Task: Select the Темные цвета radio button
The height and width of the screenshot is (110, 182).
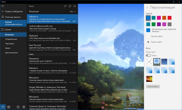Action: click(x=148, y=42)
